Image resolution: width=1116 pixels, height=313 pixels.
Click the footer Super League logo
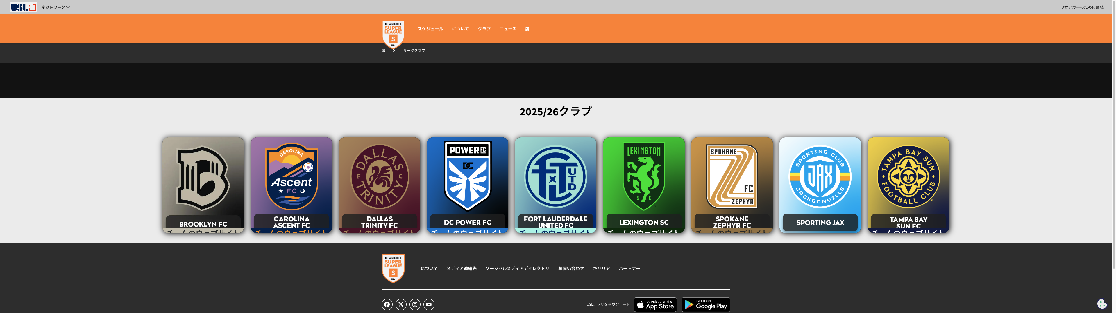point(393,268)
